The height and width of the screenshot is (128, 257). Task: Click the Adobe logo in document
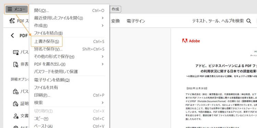[191, 41]
